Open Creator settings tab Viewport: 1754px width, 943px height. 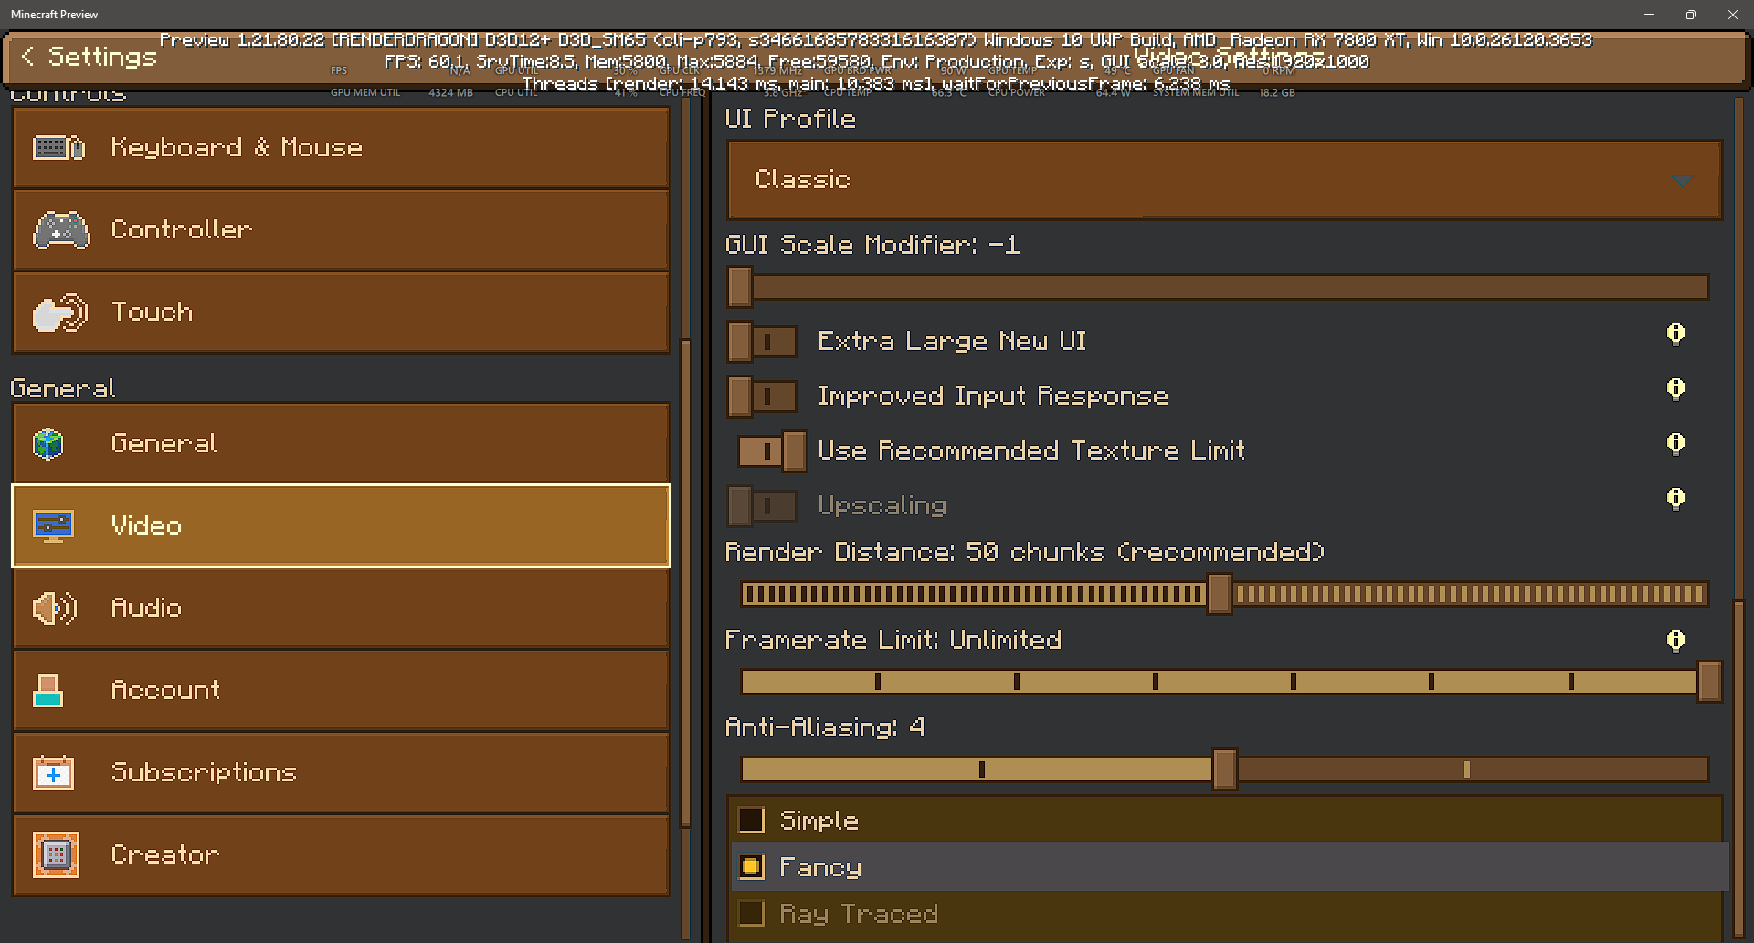click(341, 855)
